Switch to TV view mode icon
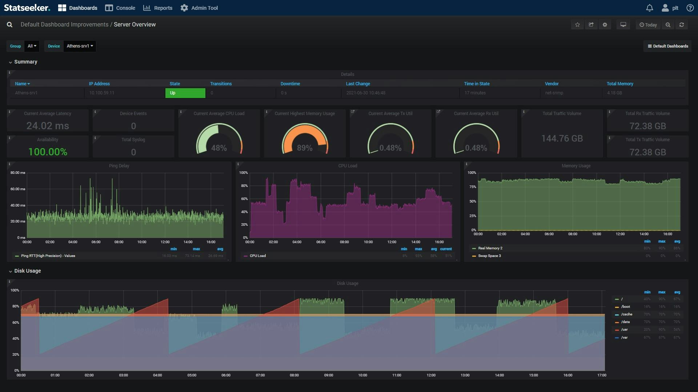Image resolution: width=698 pixels, height=392 pixels. pyautogui.click(x=623, y=25)
